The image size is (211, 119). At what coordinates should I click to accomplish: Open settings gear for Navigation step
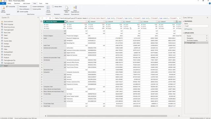(207, 38)
